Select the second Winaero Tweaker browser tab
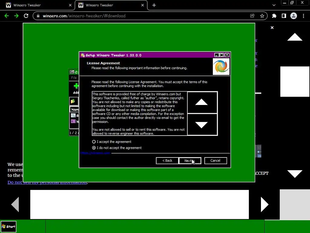Screen dimensions: 310x233 [111, 5]
